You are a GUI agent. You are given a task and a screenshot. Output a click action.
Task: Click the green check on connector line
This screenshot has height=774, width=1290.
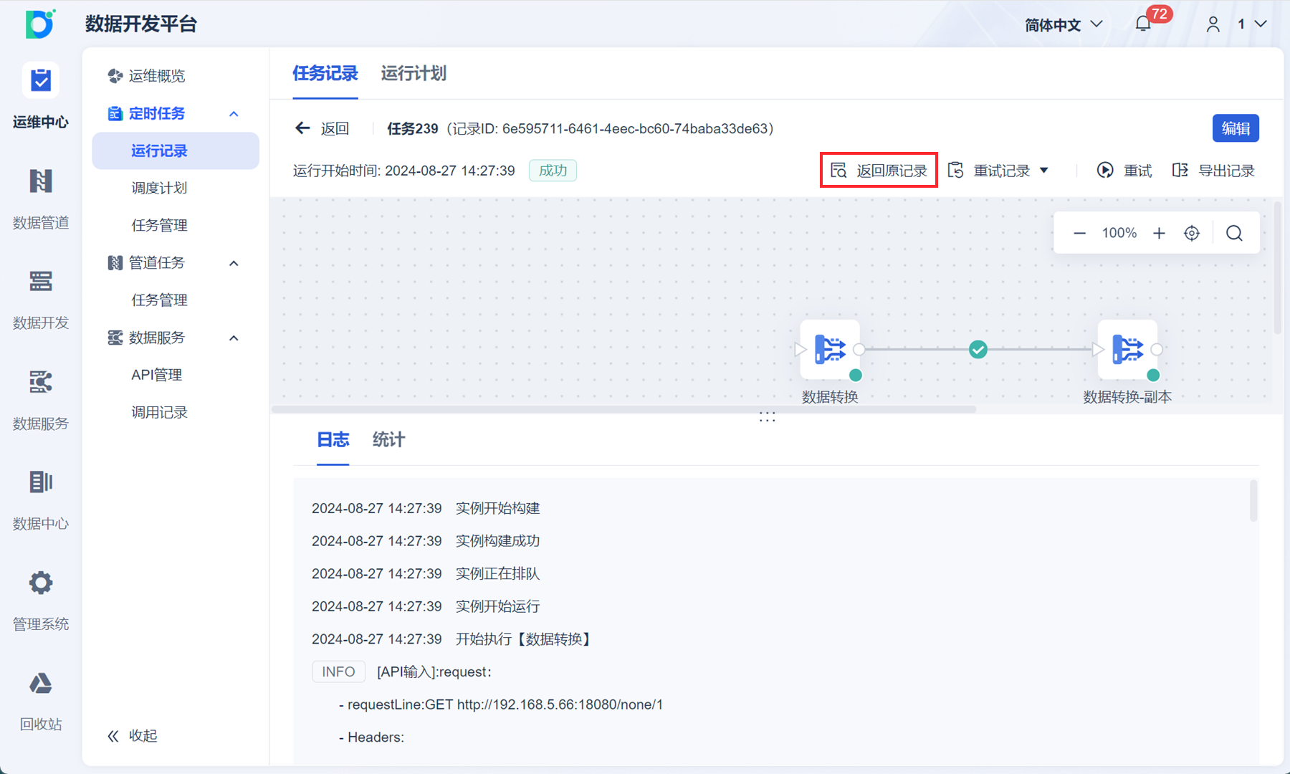click(x=978, y=350)
